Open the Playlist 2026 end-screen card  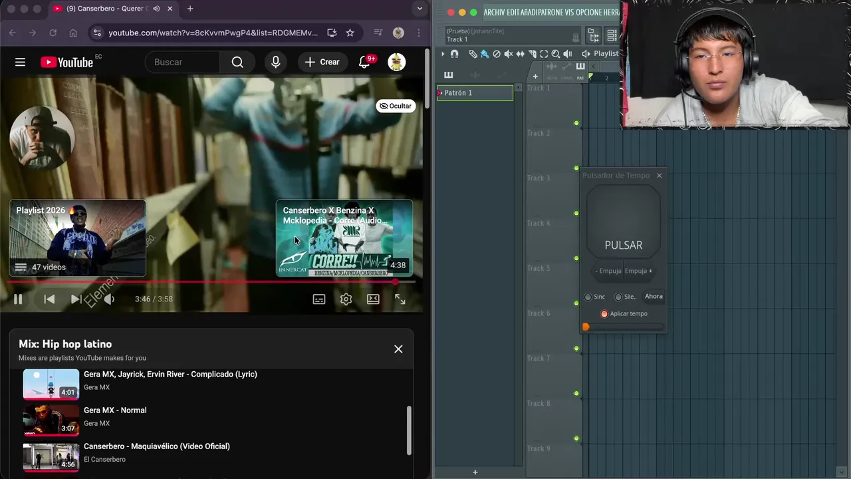(x=77, y=238)
